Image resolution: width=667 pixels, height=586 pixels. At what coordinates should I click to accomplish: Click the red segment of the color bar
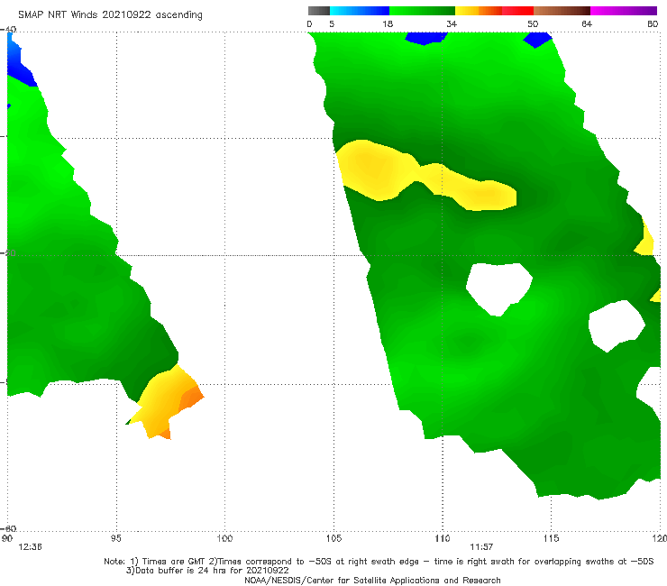pyautogui.click(x=517, y=11)
